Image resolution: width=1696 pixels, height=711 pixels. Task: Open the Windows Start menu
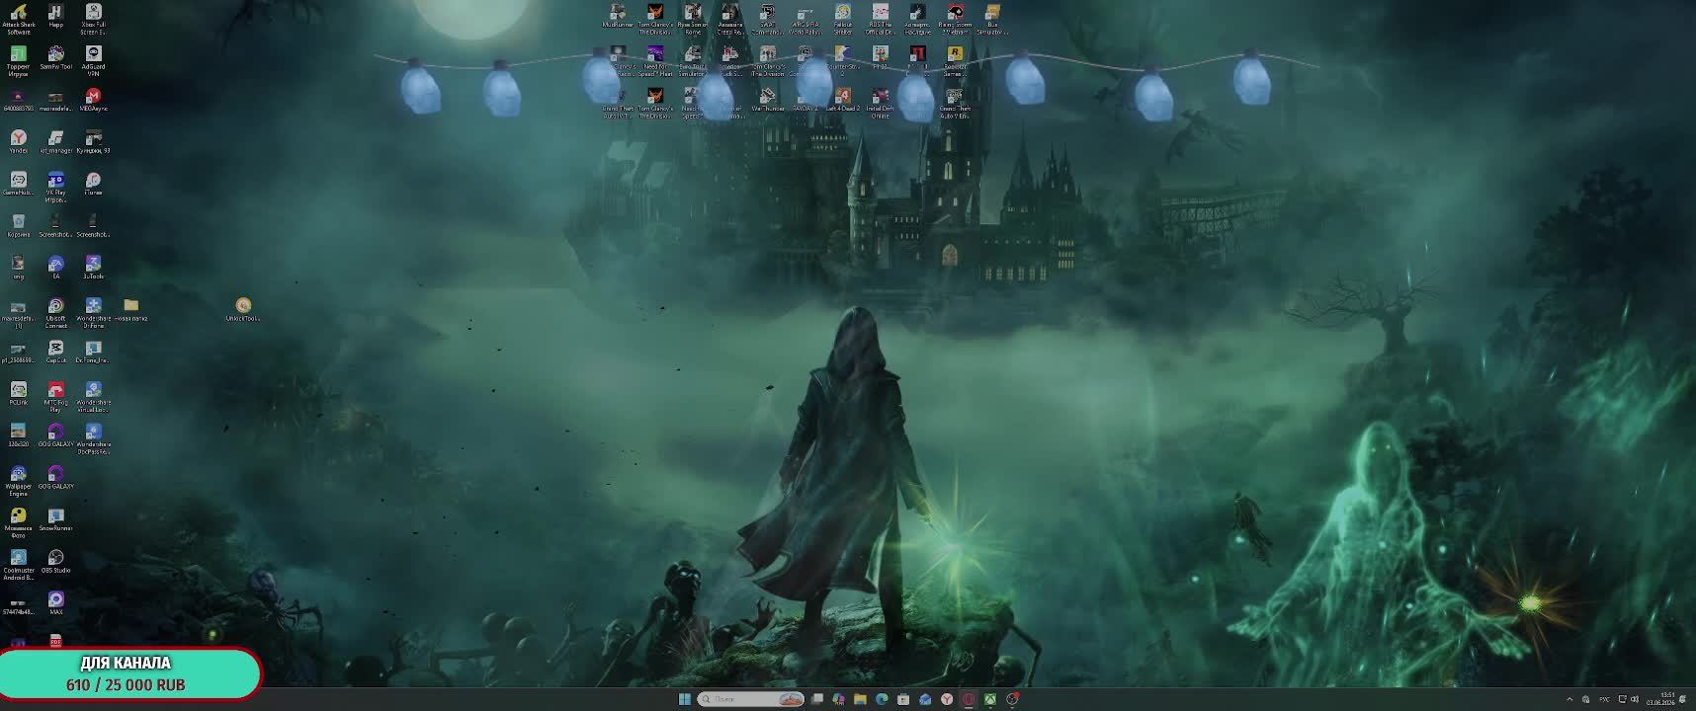[684, 699]
